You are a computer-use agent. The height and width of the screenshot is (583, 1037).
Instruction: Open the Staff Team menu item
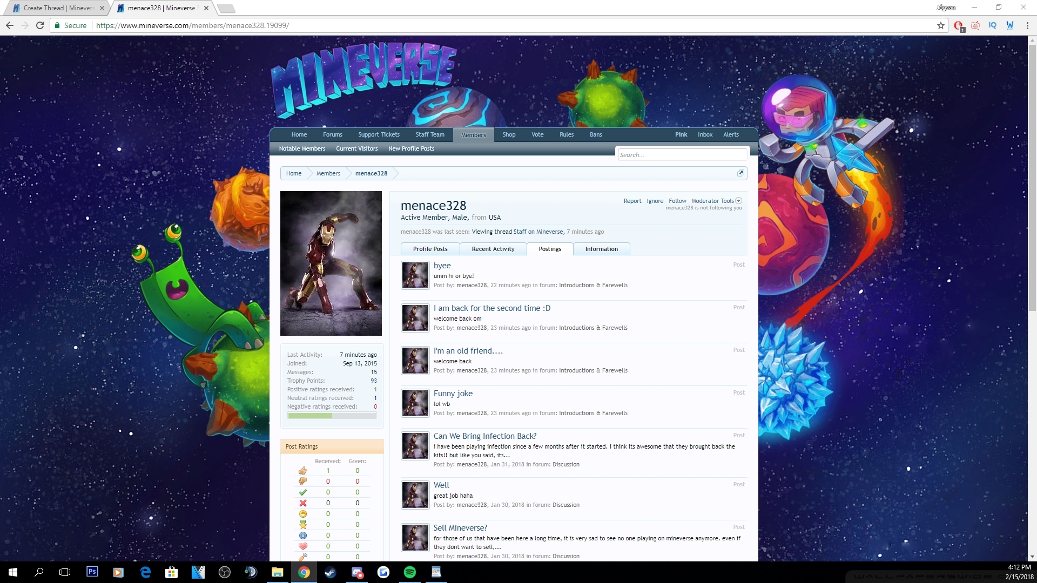(x=429, y=134)
